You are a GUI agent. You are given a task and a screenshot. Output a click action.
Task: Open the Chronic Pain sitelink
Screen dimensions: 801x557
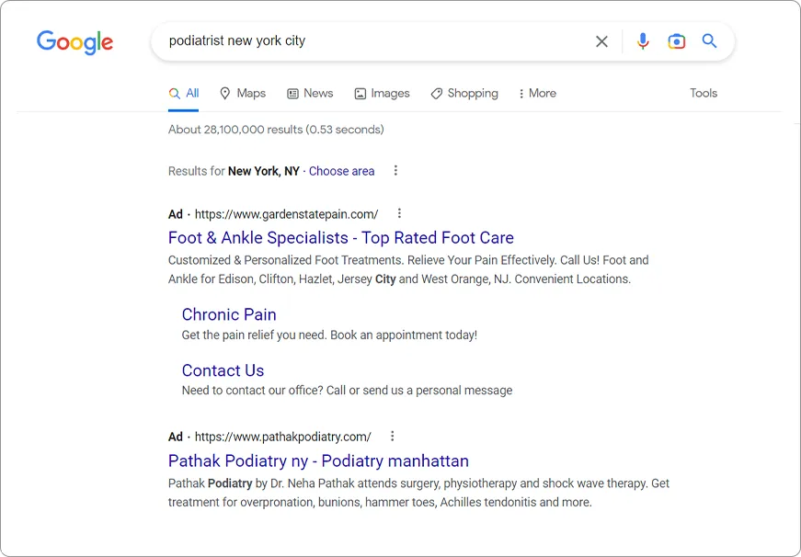(229, 314)
